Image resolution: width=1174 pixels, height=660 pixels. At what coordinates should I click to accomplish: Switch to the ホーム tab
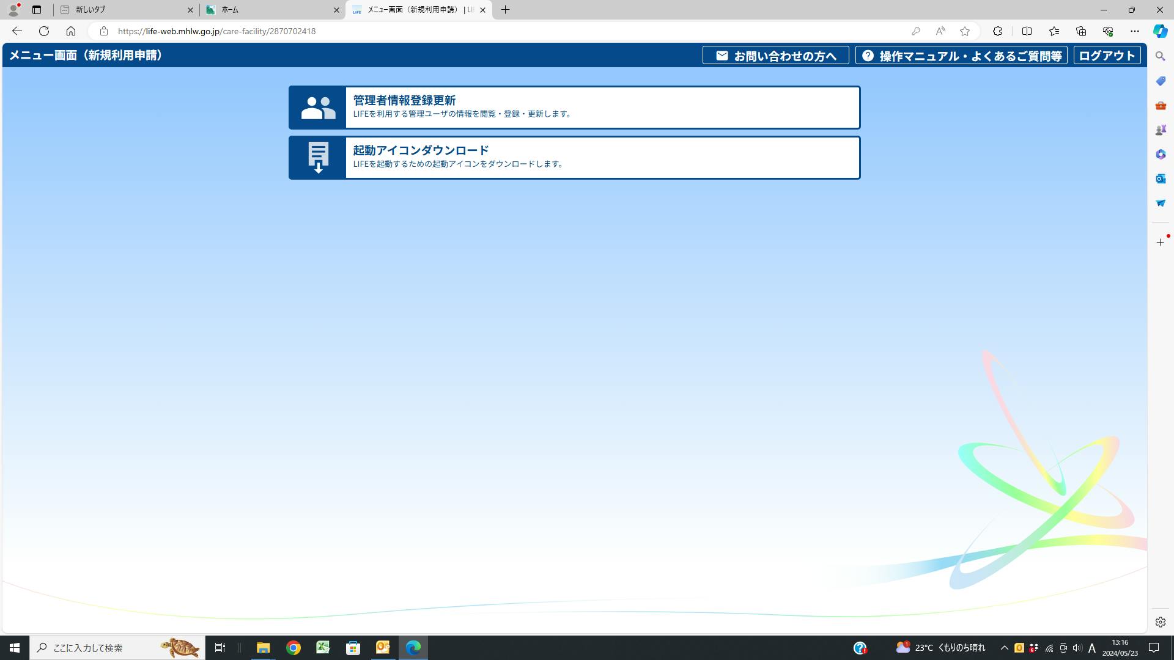[269, 10]
